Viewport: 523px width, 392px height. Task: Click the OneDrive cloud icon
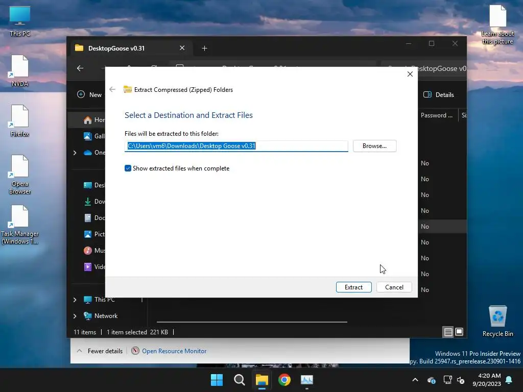tap(88, 153)
